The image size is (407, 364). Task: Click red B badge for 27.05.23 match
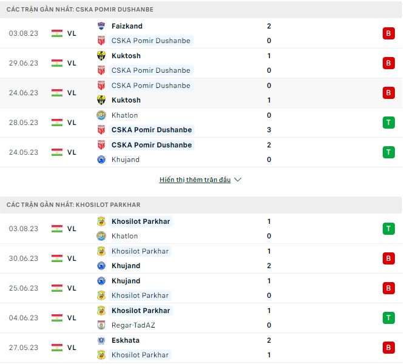point(388,348)
